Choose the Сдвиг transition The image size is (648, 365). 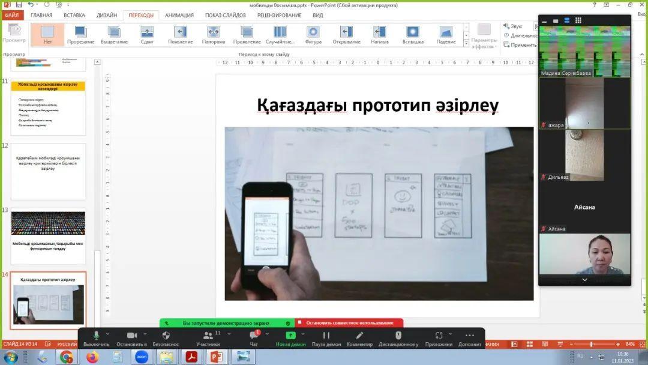147,35
